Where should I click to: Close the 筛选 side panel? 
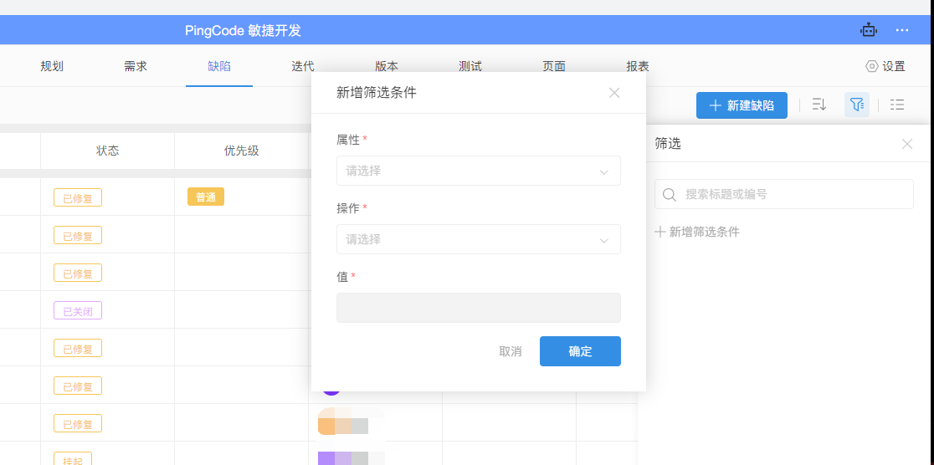pyautogui.click(x=907, y=144)
